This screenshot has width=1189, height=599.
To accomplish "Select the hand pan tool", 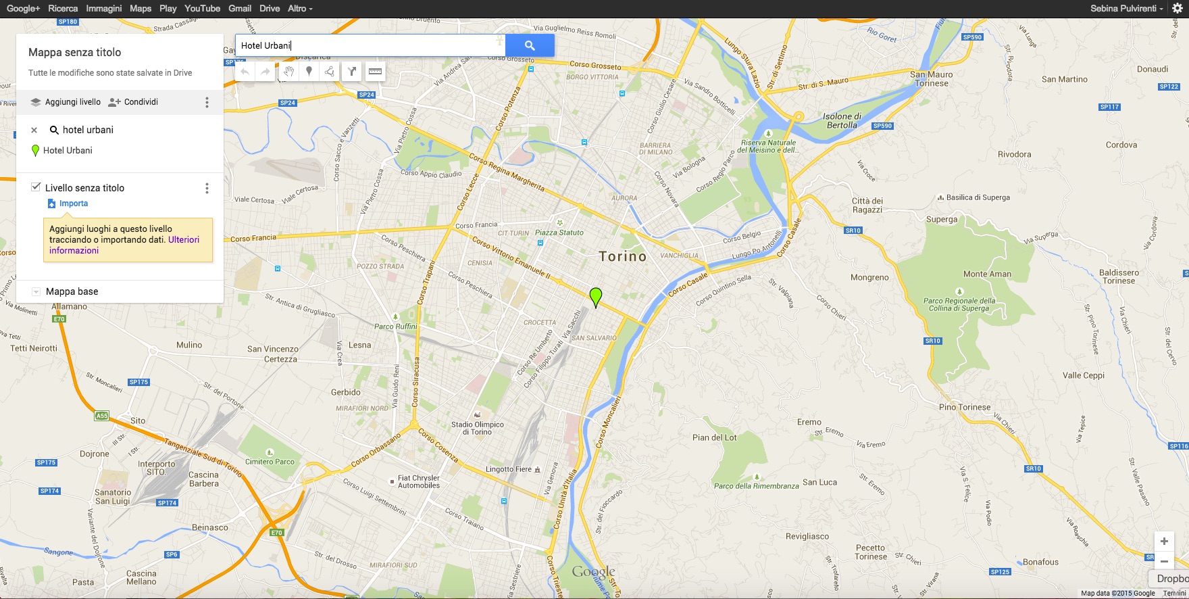I will (288, 71).
